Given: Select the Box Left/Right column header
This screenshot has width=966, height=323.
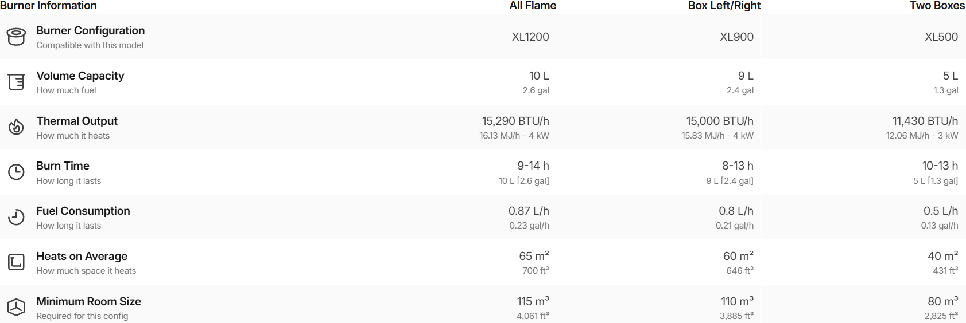Looking at the screenshot, I should pos(724,6).
